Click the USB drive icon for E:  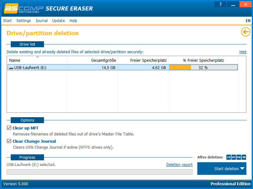point(11,68)
